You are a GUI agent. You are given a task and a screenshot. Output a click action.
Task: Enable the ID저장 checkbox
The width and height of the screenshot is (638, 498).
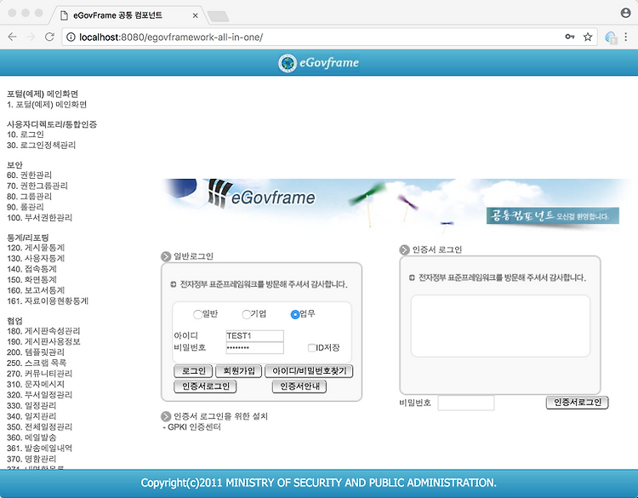[x=311, y=347]
